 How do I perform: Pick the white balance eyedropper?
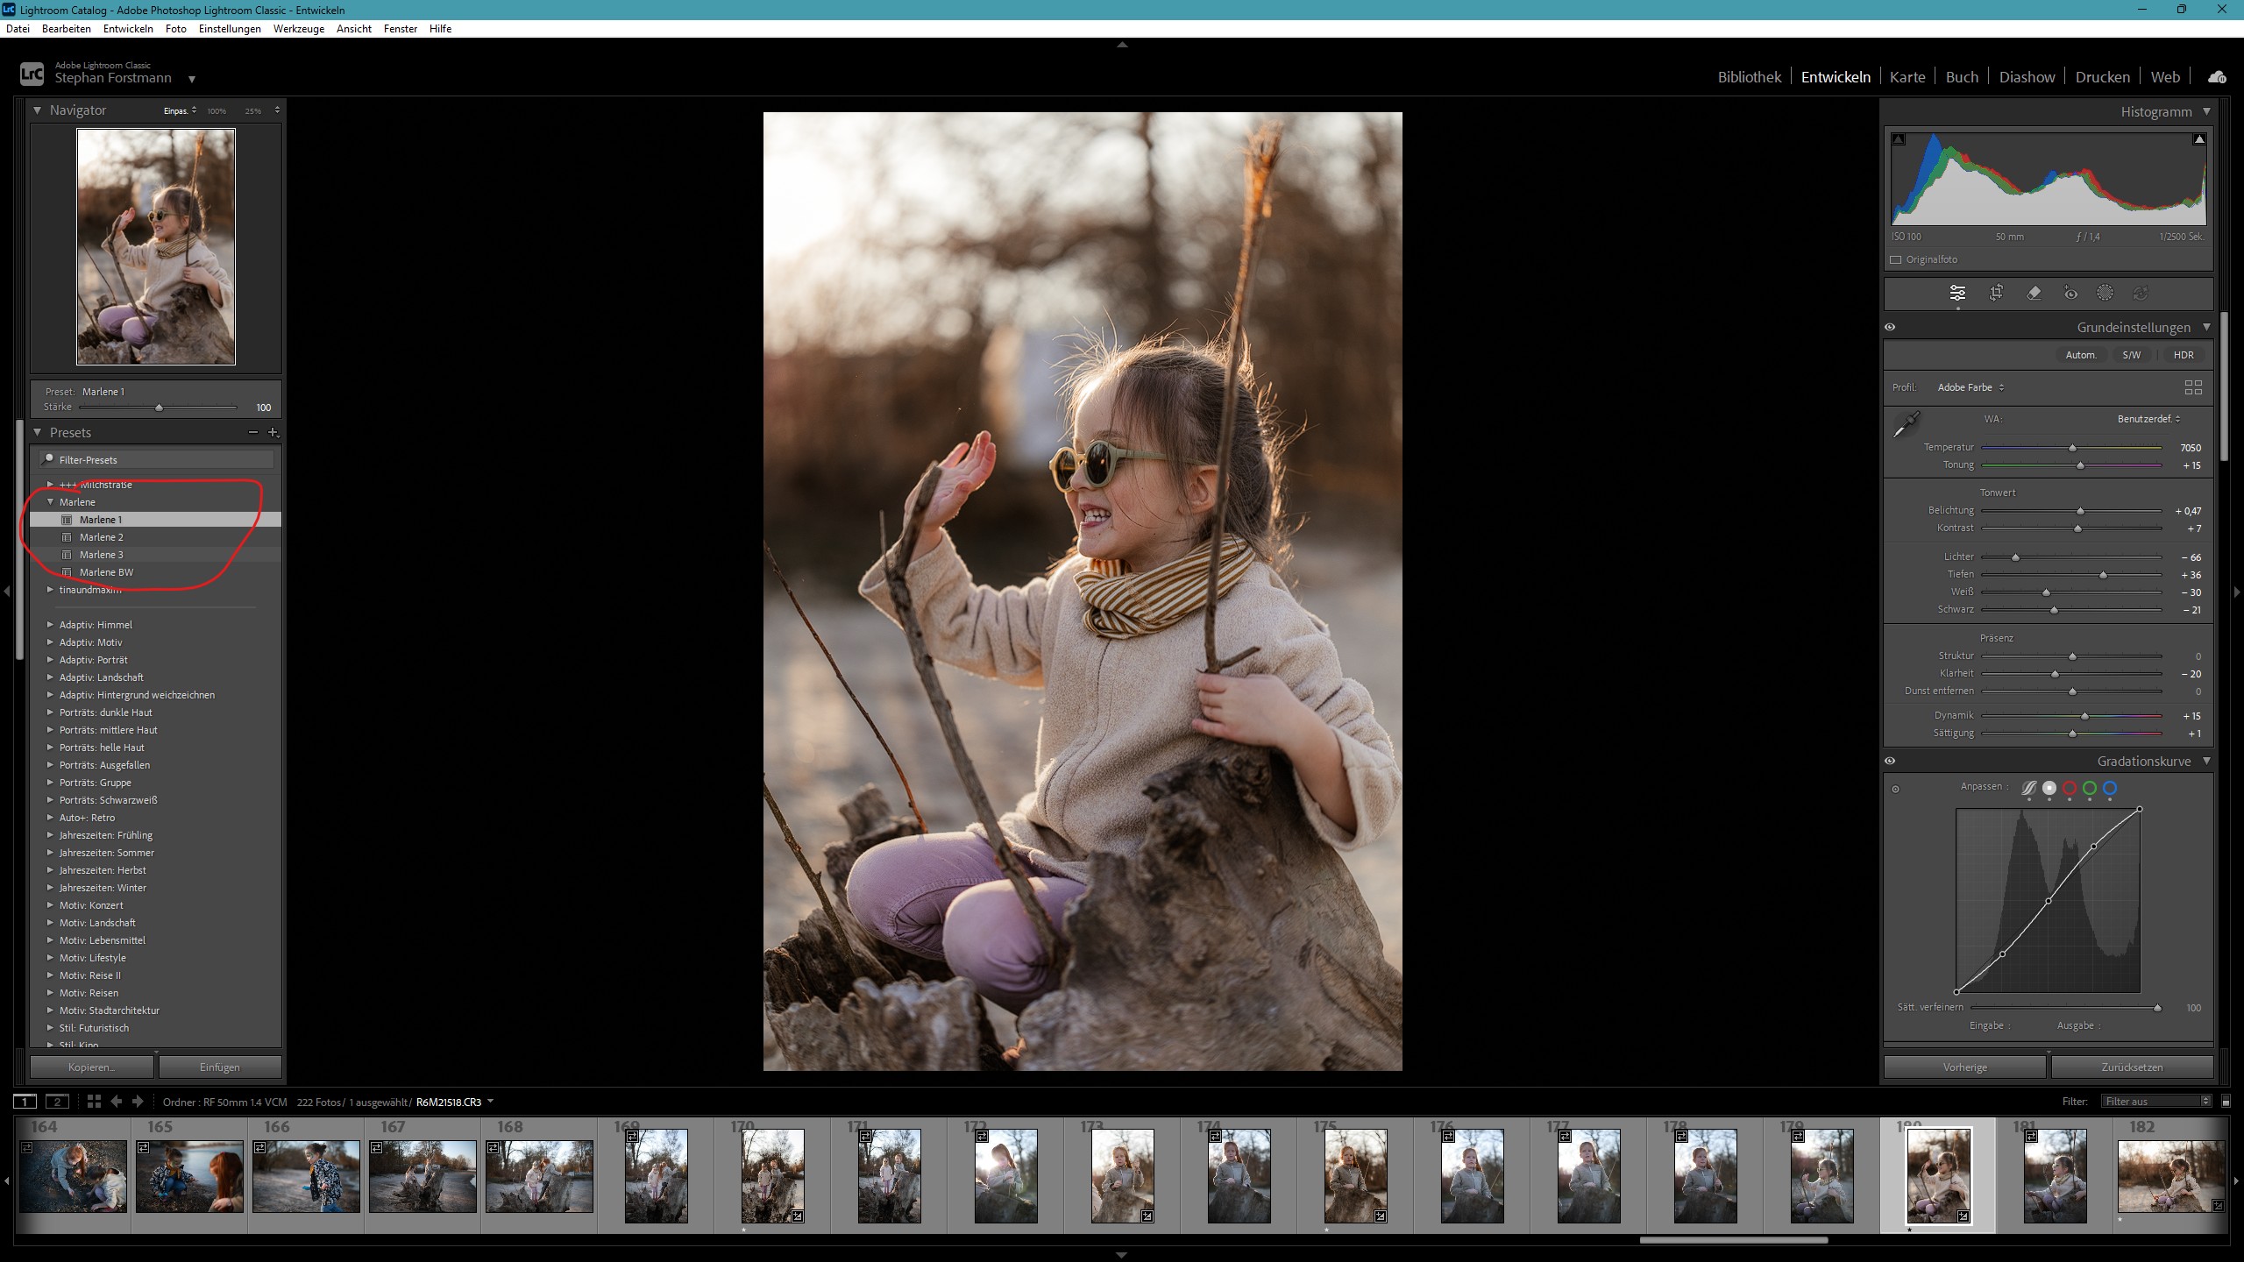click(x=1906, y=424)
